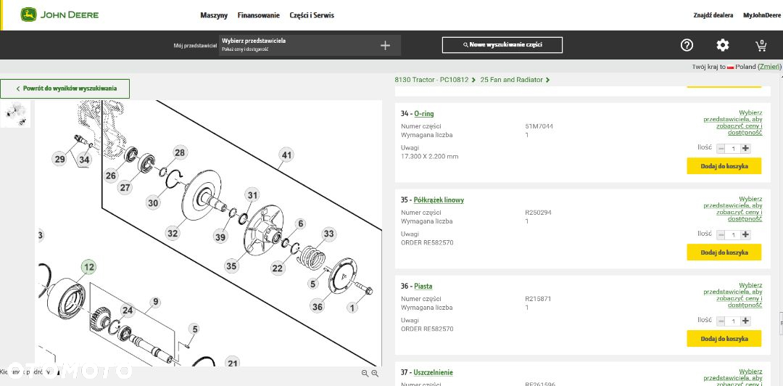This screenshot has width=783, height=386.
Task: Add Półkrążek linowy to cart
Action: (724, 252)
